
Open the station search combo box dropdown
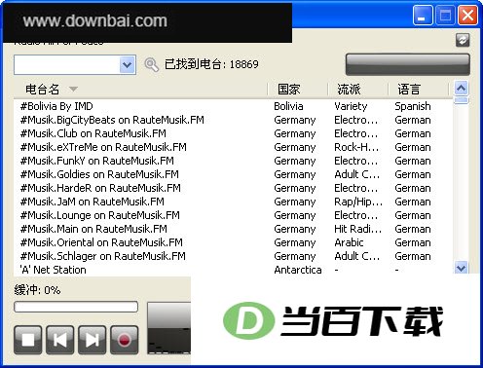(x=128, y=65)
